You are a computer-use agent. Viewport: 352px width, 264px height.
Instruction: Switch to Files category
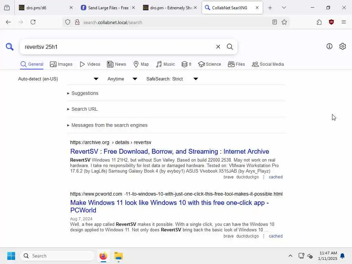click(x=236, y=64)
